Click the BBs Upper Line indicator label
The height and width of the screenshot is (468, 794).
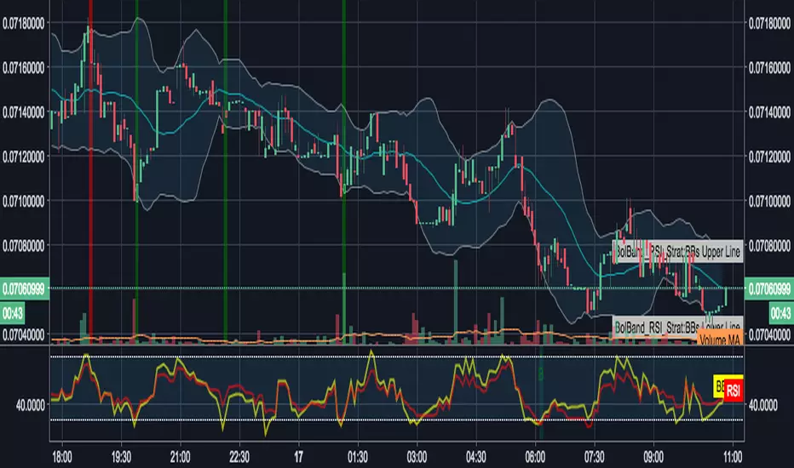(678, 251)
